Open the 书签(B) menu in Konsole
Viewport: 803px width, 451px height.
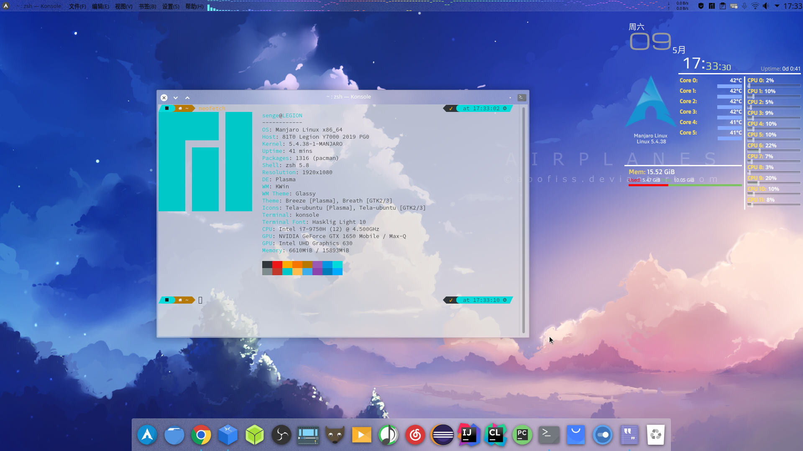tap(147, 6)
